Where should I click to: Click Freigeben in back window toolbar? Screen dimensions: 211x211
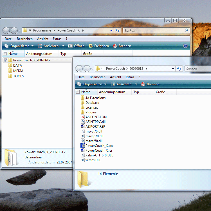pyautogui.click(x=99, y=46)
